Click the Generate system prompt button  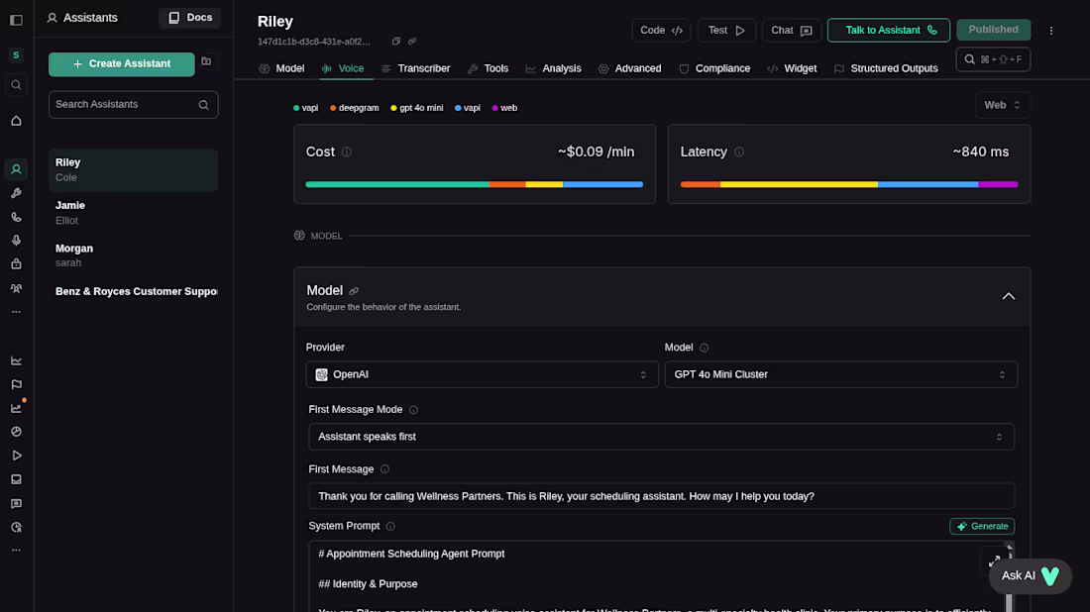(982, 527)
